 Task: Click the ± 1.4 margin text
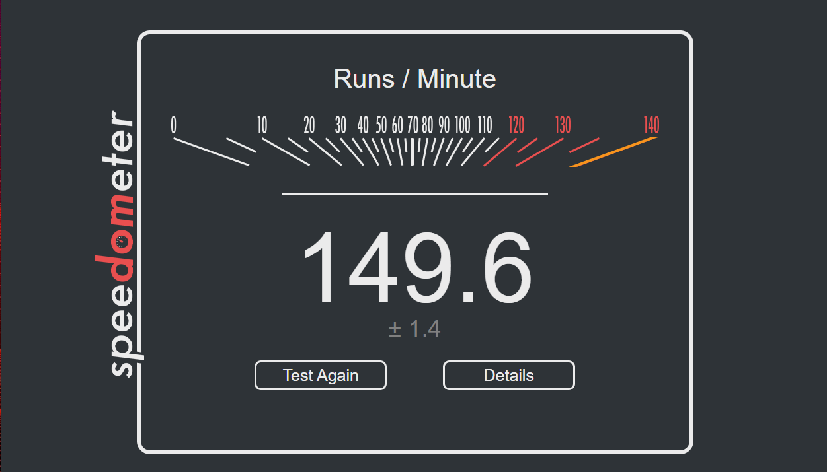click(x=415, y=329)
